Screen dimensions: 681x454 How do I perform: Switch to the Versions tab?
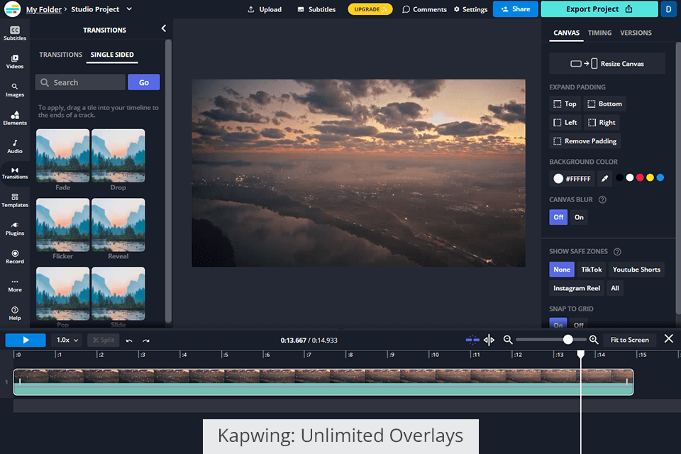(x=636, y=33)
